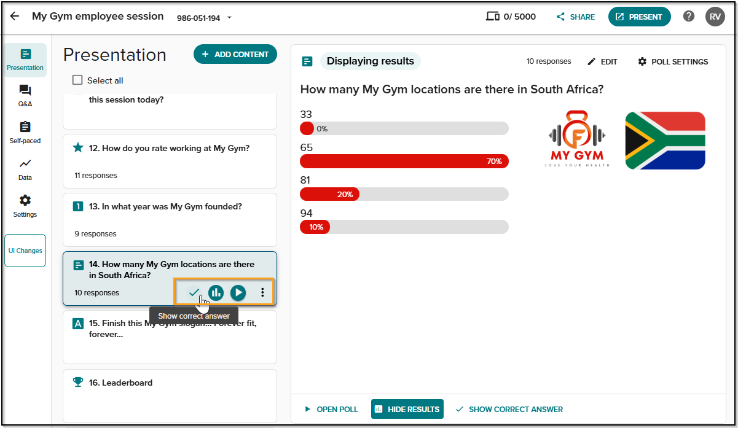This screenshot has height=428, width=738.
Task: Click the poll type icon beside Displaying results
Action: pyautogui.click(x=307, y=61)
